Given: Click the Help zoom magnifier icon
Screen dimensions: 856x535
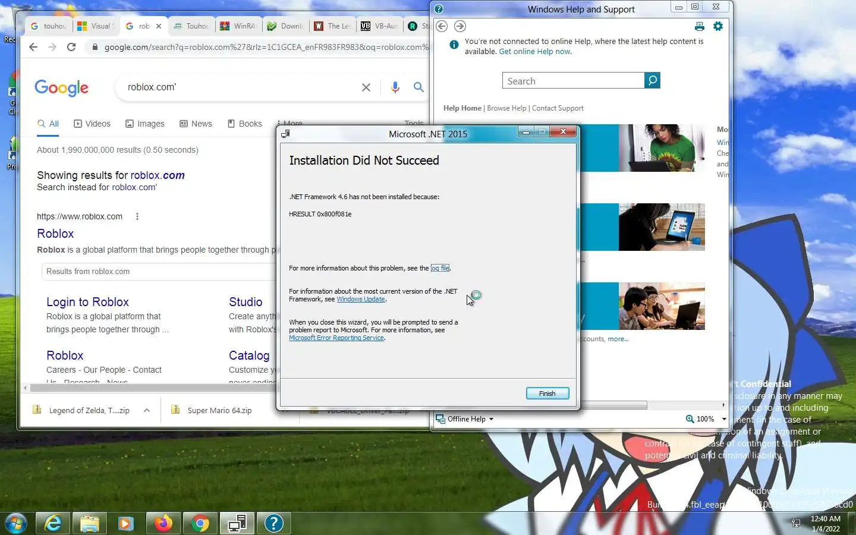Looking at the screenshot, I should point(690,419).
